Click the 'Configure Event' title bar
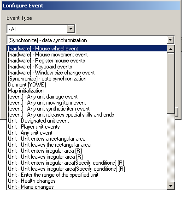The image size is (182, 198). pyautogui.click(x=91, y=6)
